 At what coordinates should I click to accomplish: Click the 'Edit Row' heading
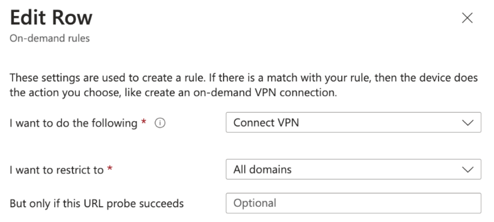(x=51, y=17)
